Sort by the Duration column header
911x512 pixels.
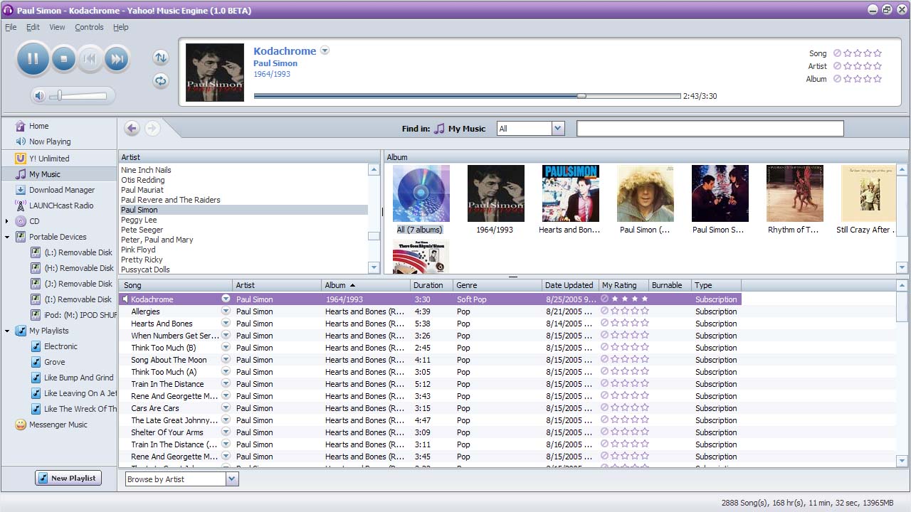431,285
